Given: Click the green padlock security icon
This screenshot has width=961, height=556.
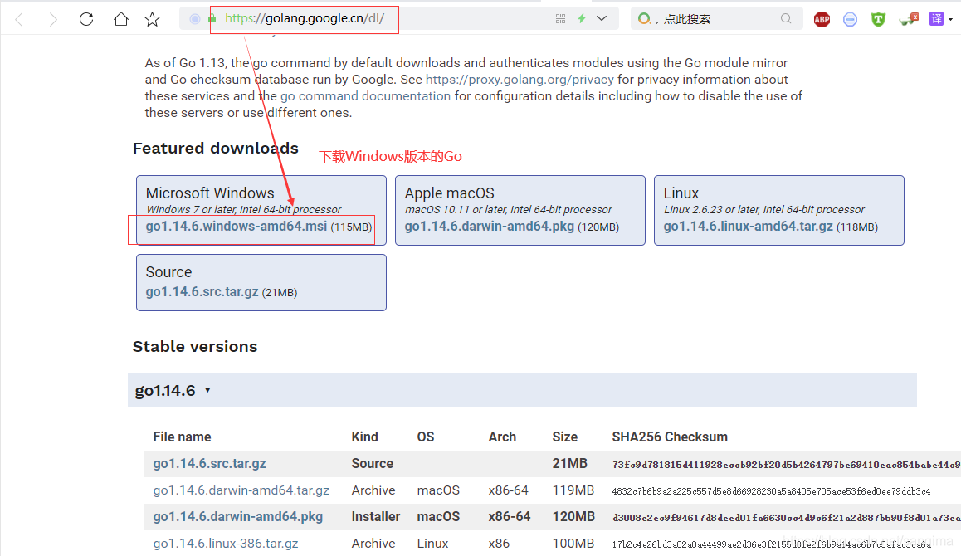Looking at the screenshot, I should (212, 18).
